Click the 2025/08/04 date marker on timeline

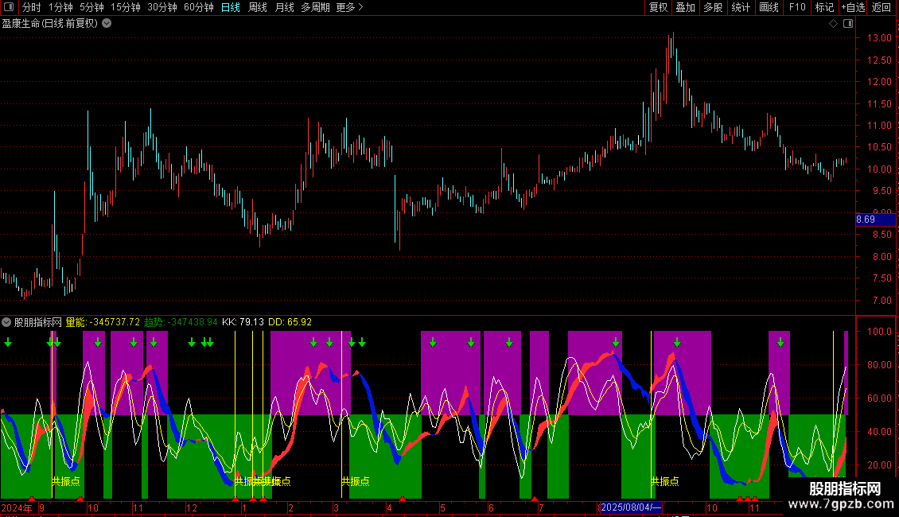pos(631,507)
